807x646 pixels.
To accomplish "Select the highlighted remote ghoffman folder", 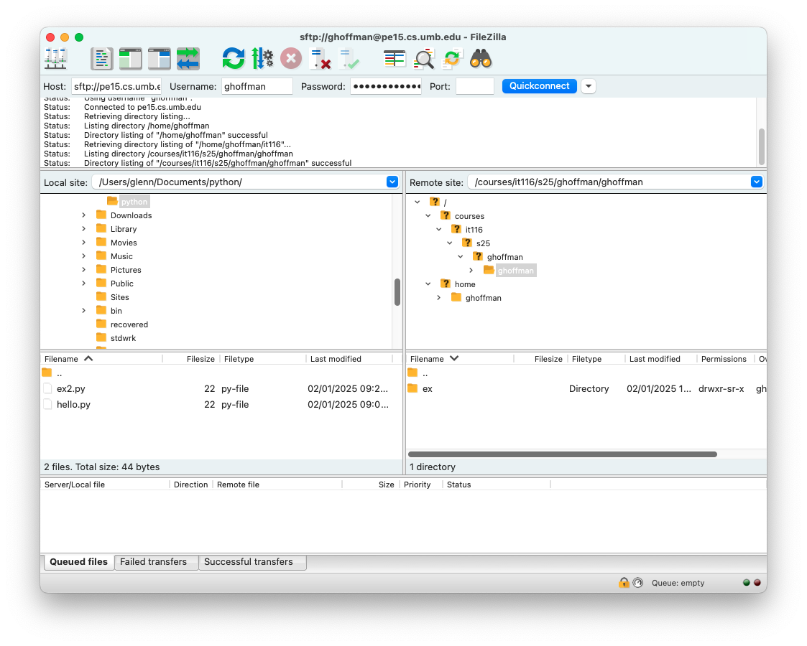I will 516,271.
